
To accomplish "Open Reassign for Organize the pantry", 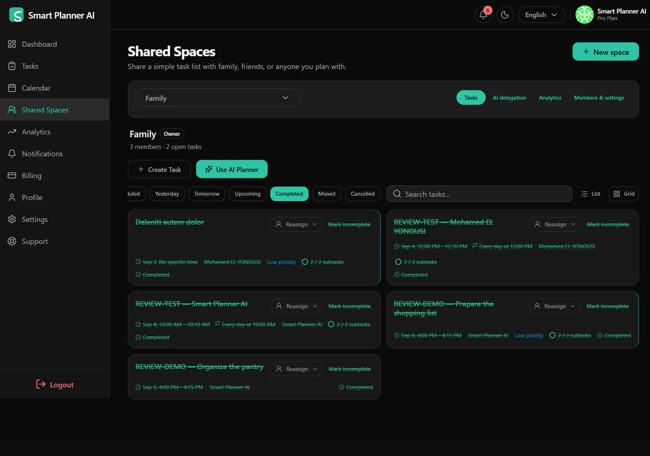I will tap(297, 369).
